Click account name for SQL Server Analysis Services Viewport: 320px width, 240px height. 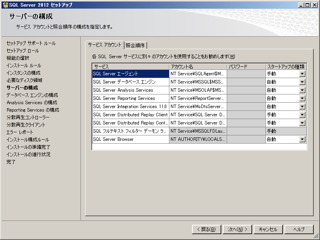[198, 90]
